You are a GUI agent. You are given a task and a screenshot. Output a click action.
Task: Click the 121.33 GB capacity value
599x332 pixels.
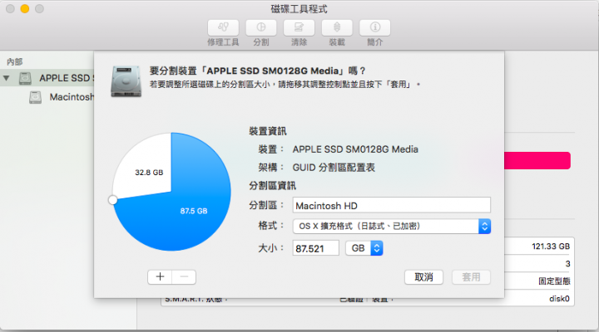551,247
